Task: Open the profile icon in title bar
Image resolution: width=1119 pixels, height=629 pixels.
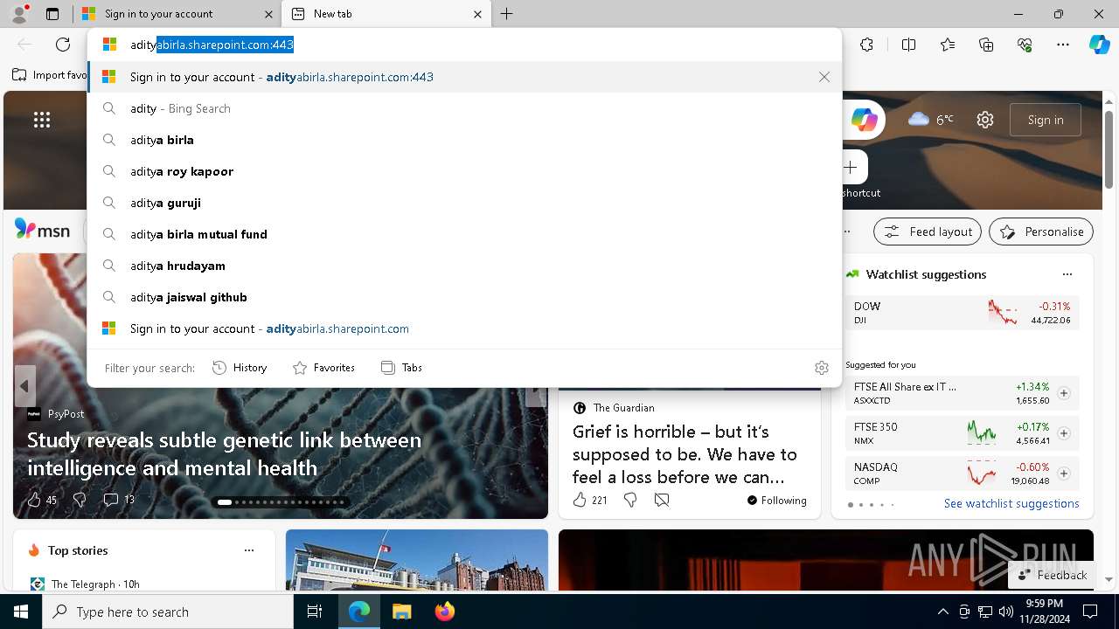Action: click(19, 14)
